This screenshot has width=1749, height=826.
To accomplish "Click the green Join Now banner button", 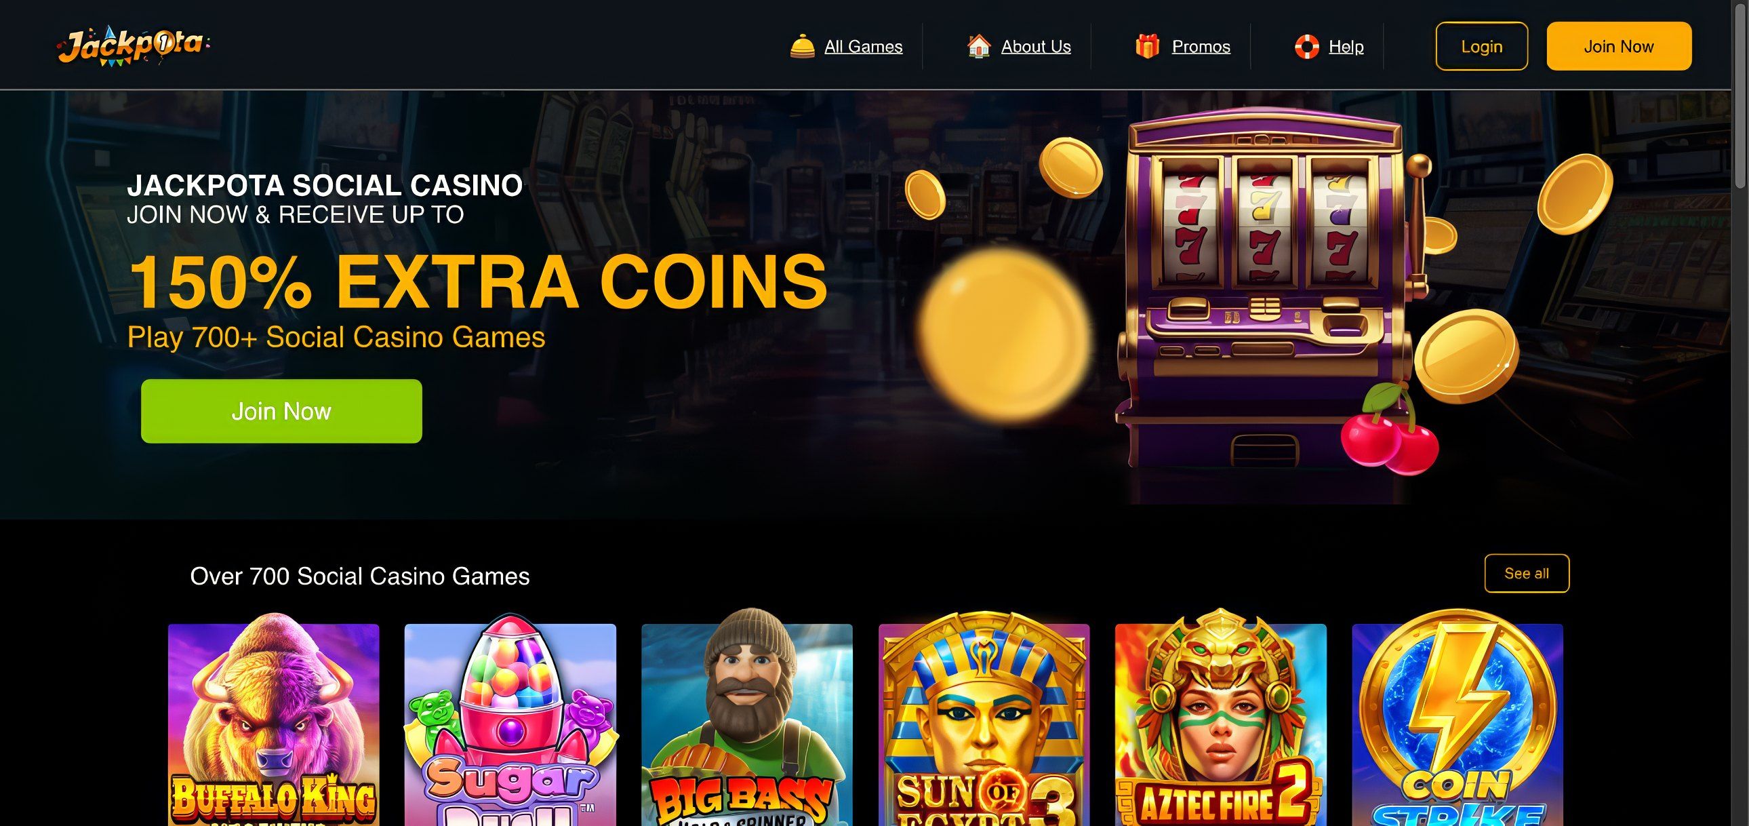I will 281,411.
